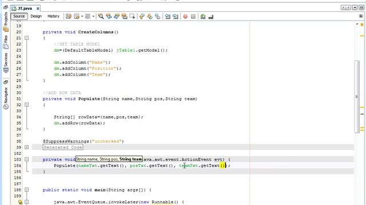The height and width of the screenshot is (205, 366).
Task: Click lightbulb hint on line 190
Action: coord(21,202)
